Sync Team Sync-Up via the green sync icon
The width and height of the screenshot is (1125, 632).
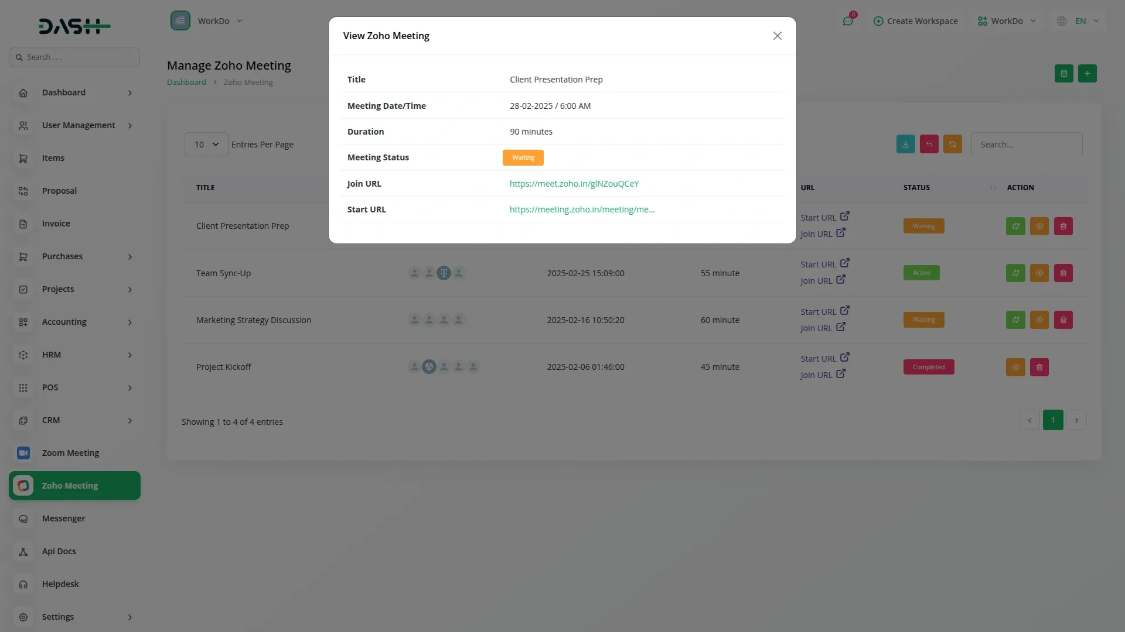pos(1015,273)
